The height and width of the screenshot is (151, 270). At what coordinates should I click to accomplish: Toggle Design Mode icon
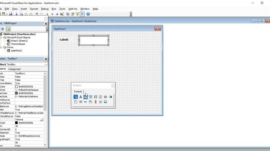62,14
